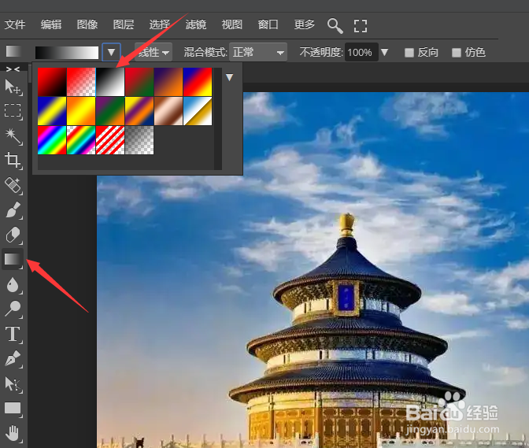Open the 滤镜 menu
The image size is (529, 448).
196,24
